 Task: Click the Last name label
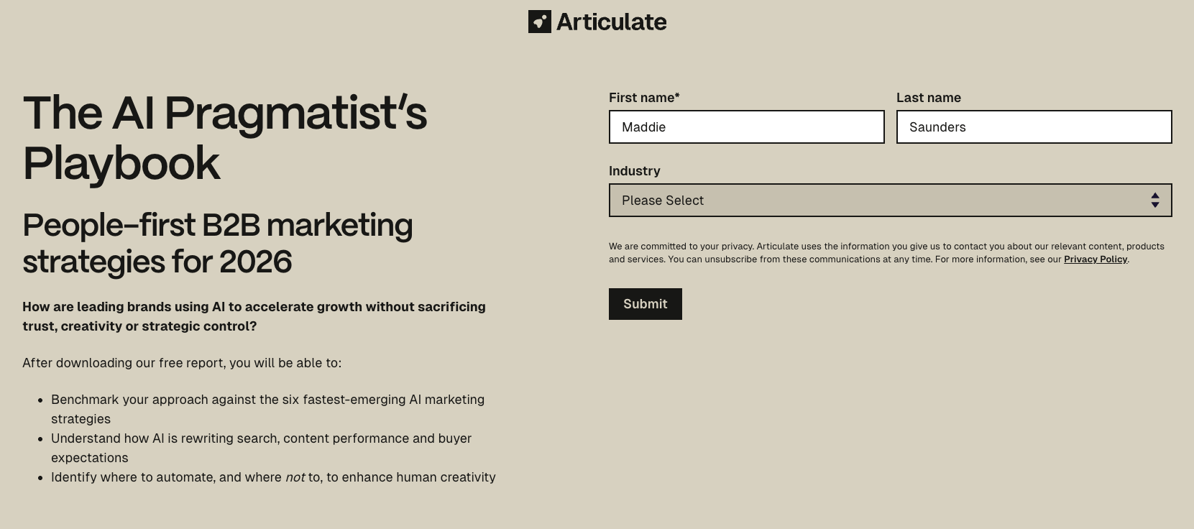pyautogui.click(x=929, y=97)
